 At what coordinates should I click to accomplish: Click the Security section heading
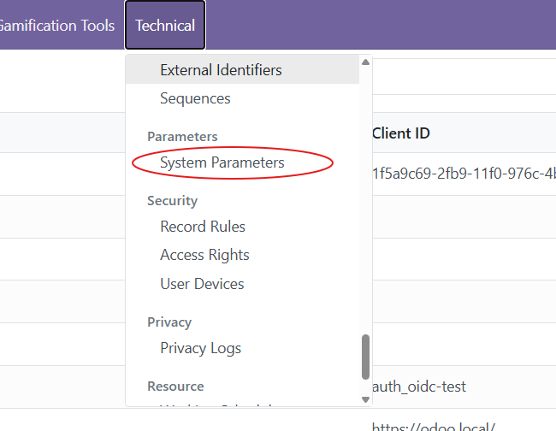pyautogui.click(x=172, y=201)
